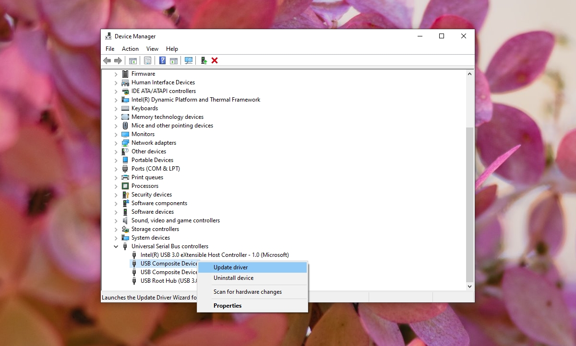The height and width of the screenshot is (346, 576).
Task: Expand the Keyboards category
Action: click(x=116, y=108)
